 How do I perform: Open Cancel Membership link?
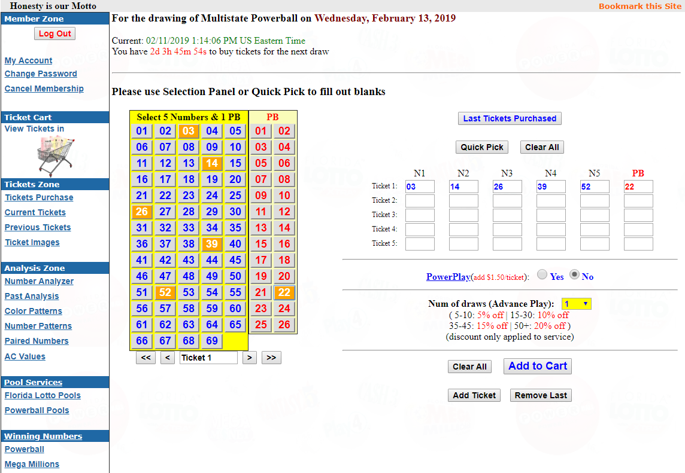tap(44, 89)
